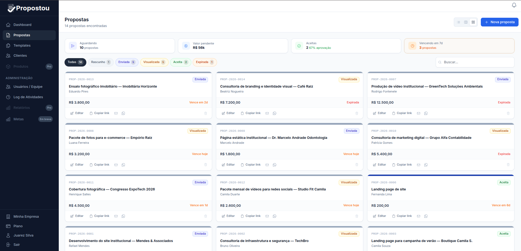Share ExpoTech 2026 proposal on WhatsApp
This screenshot has height=251, width=521.
(x=123, y=216)
